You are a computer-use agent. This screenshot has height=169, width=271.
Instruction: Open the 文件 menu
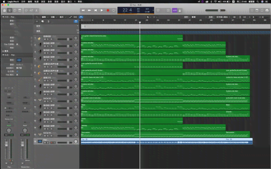[x=23, y=2]
